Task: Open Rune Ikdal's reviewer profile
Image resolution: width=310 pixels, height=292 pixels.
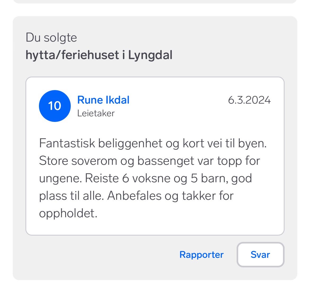Action: (103, 100)
